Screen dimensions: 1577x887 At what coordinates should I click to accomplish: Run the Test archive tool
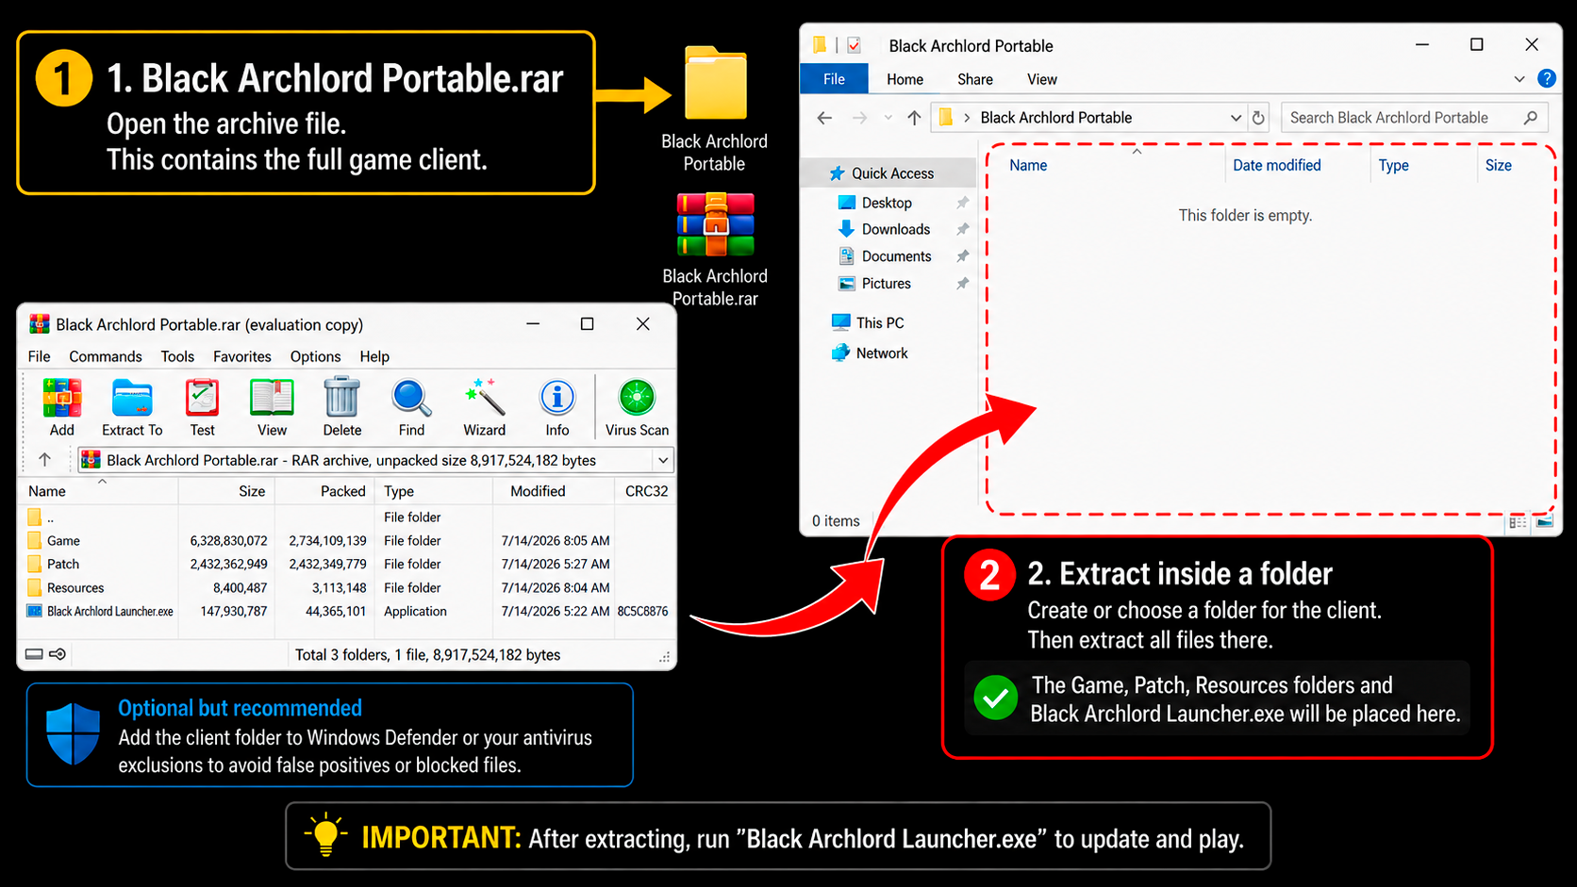(202, 407)
